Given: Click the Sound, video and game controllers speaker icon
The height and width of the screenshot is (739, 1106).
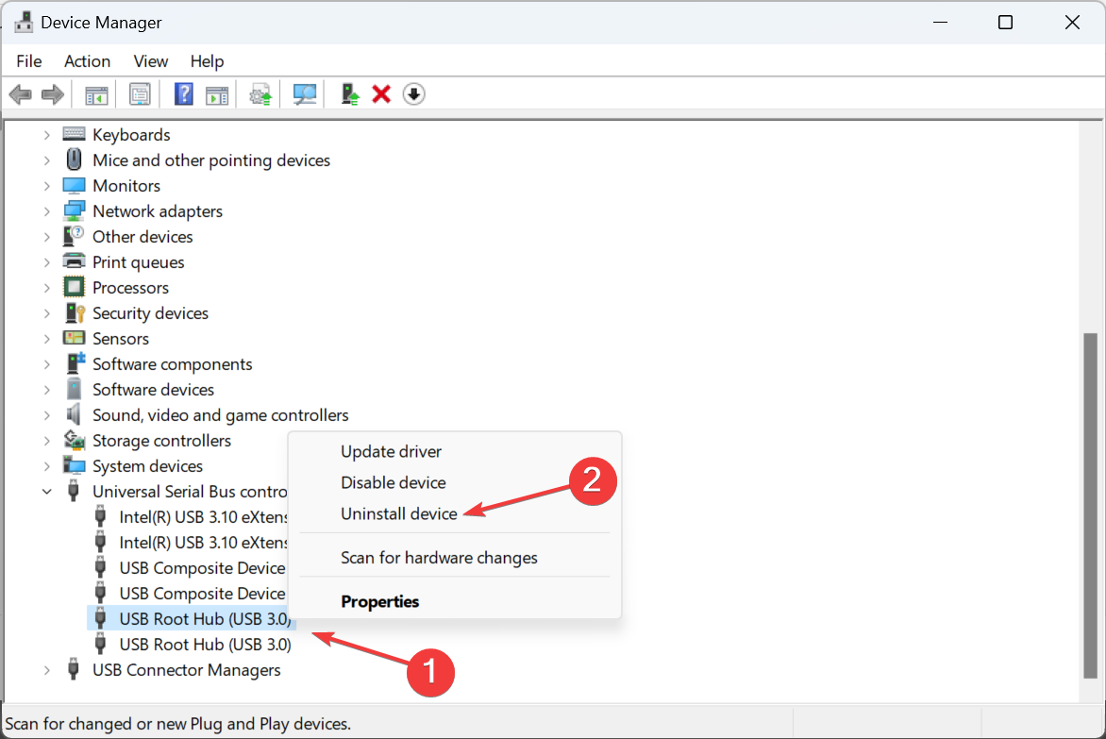Looking at the screenshot, I should [x=74, y=414].
